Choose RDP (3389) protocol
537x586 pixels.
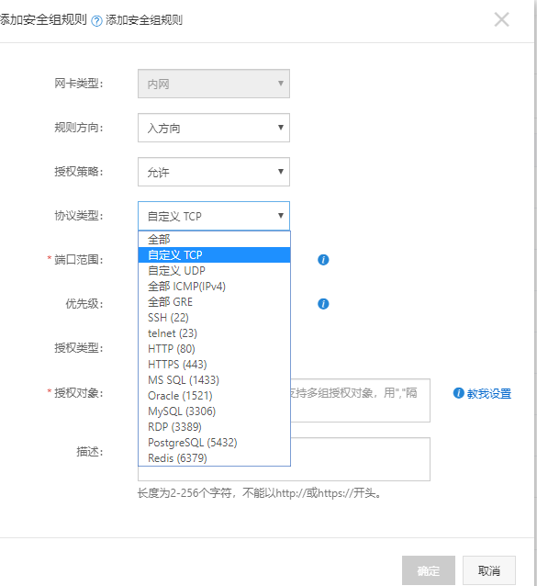[215, 427]
